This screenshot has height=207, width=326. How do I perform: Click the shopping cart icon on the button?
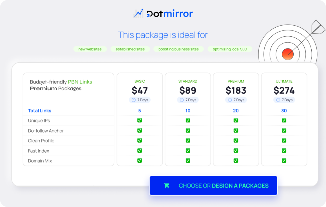167,186
